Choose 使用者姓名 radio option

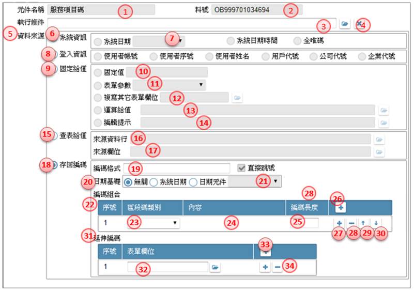click(x=209, y=56)
